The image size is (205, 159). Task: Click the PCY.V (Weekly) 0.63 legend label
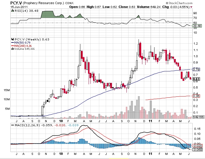(x=32, y=39)
